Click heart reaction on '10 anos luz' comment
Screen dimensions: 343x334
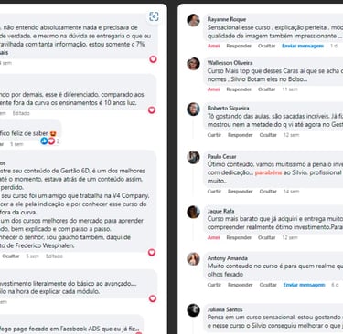point(152,110)
